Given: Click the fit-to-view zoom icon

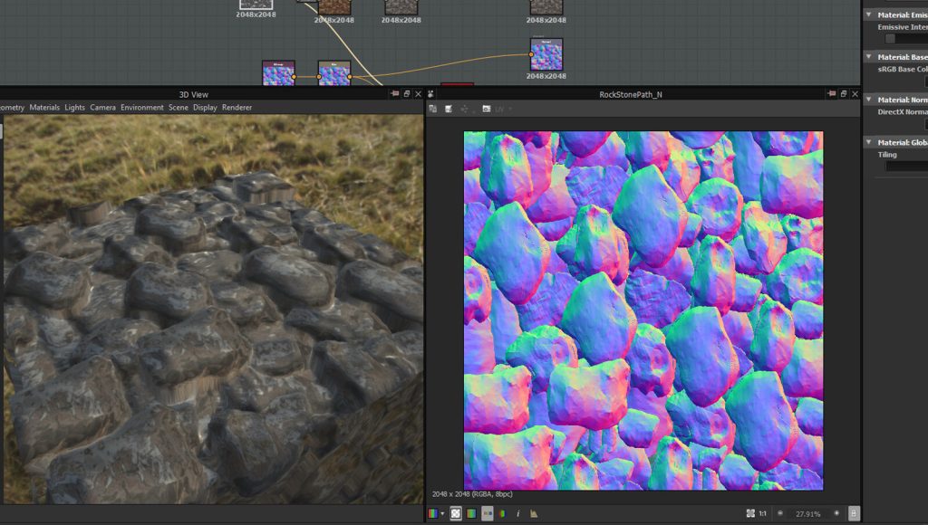Looking at the screenshot, I should point(750,513).
